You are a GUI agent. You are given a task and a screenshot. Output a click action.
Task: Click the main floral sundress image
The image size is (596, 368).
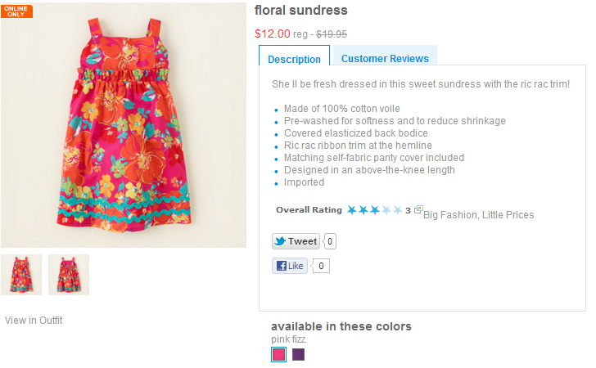[x=123, y=125]
